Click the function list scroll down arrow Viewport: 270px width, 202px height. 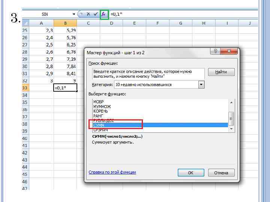pos(231,129)
